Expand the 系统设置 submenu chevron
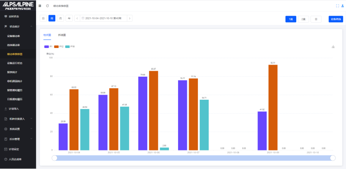346x169 pixels. [31, 129]
